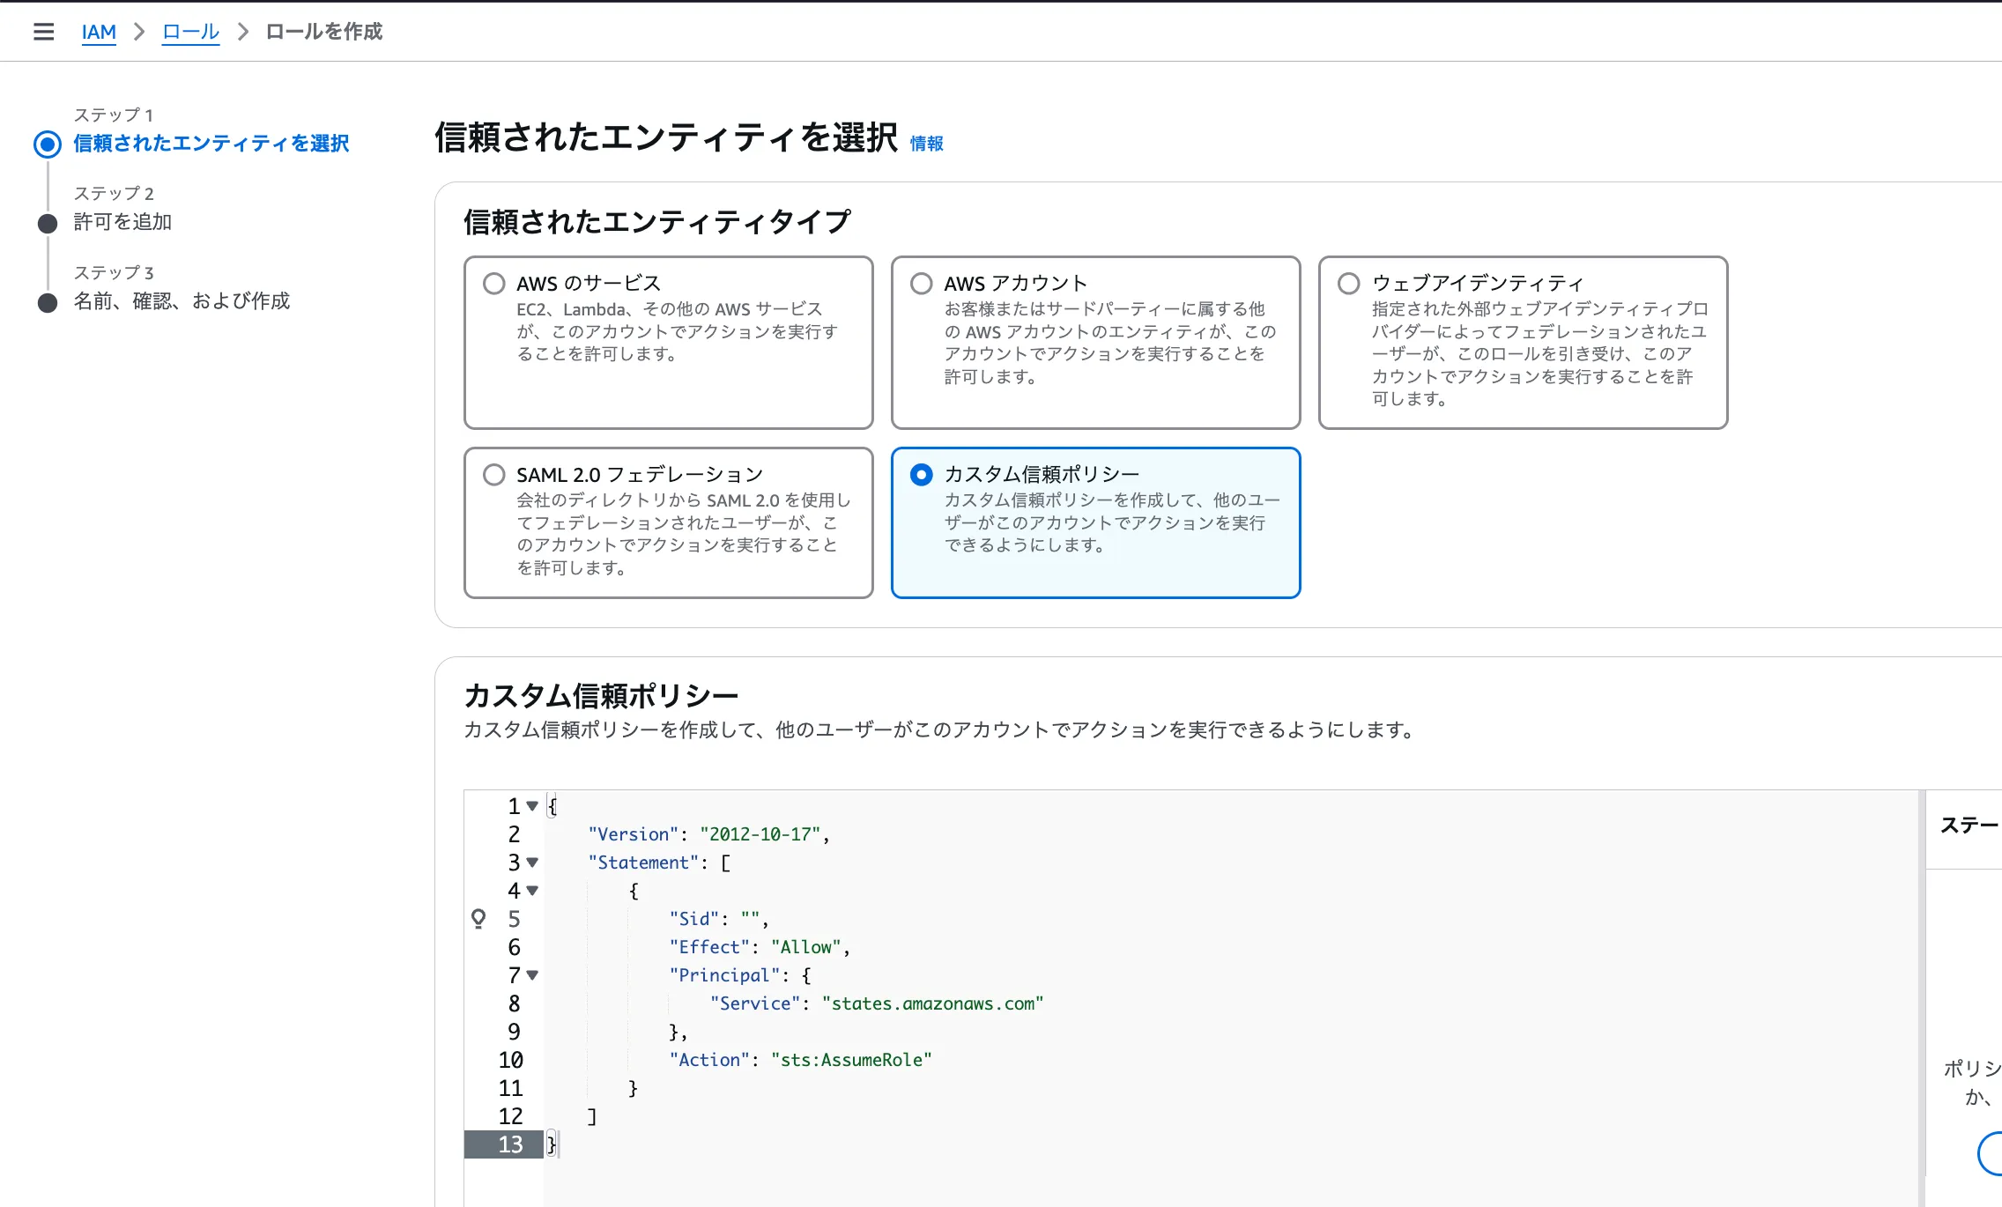Viewport: 2002px width, 1207px height.
Task: Collapse the Statement fold on line 3
Action: click(532, 863)
